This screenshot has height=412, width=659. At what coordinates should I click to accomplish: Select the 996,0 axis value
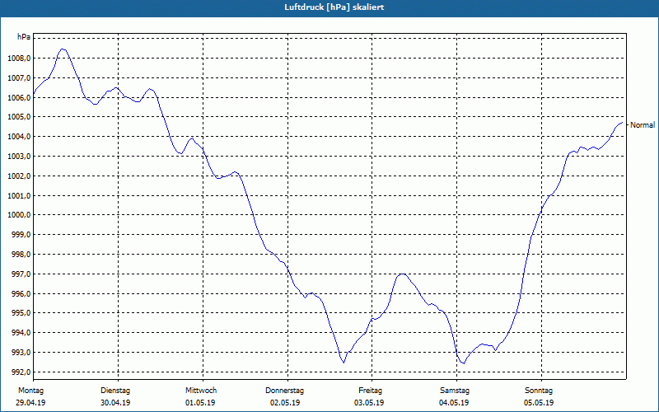pyautogui.click(x=21, y=294)
